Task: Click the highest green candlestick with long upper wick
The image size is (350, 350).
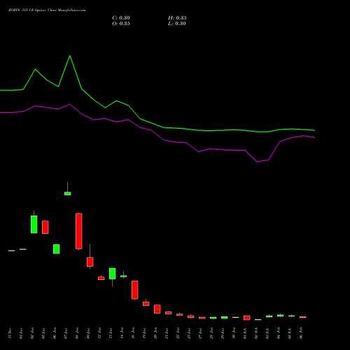Action: click(68, 193)
